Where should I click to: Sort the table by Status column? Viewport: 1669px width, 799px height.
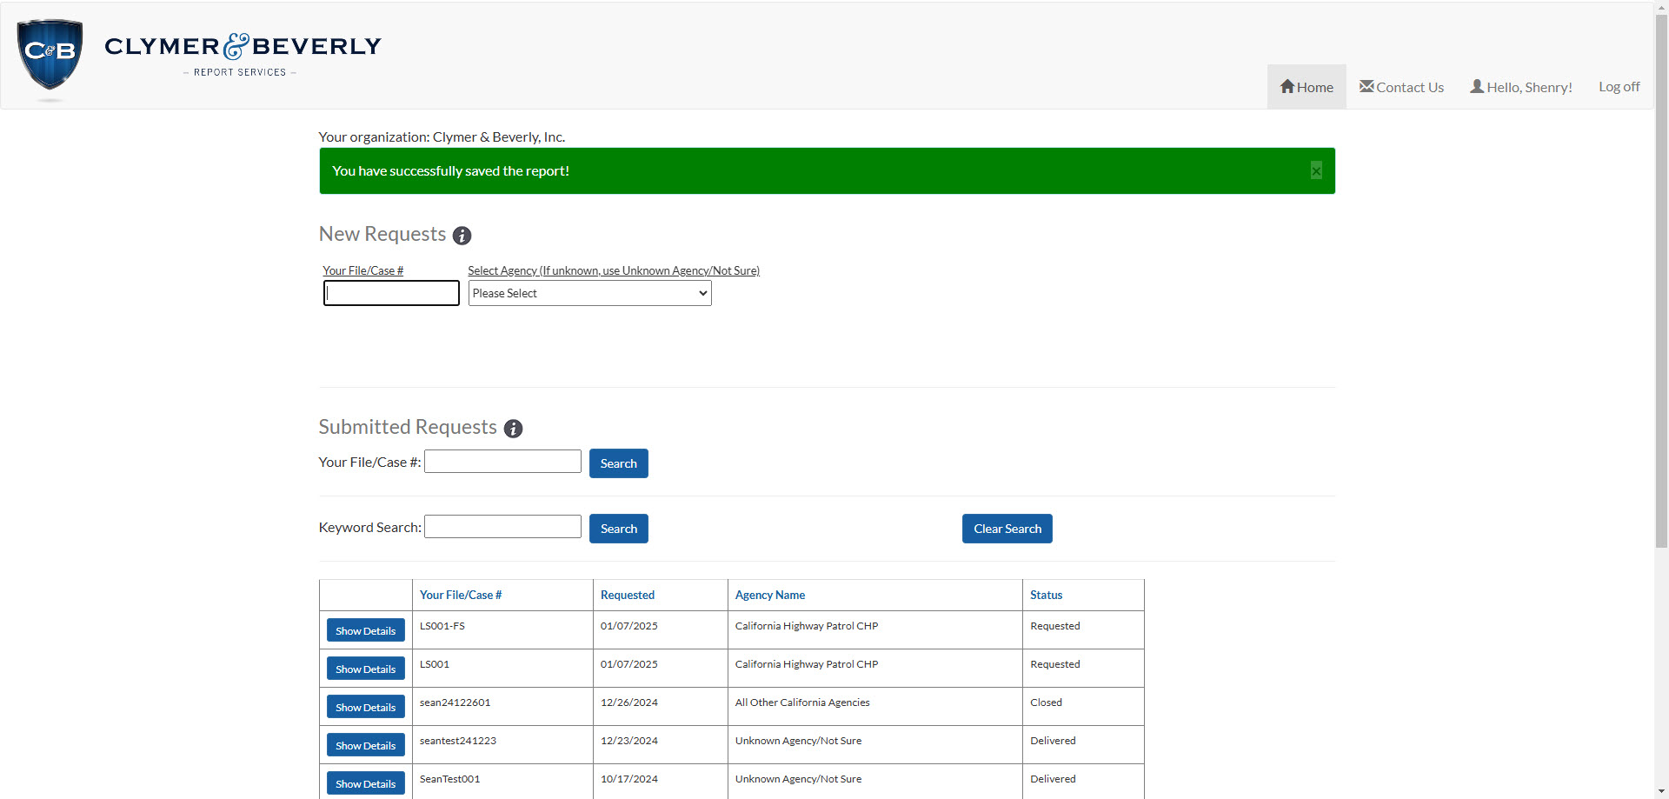[1046, 595]
